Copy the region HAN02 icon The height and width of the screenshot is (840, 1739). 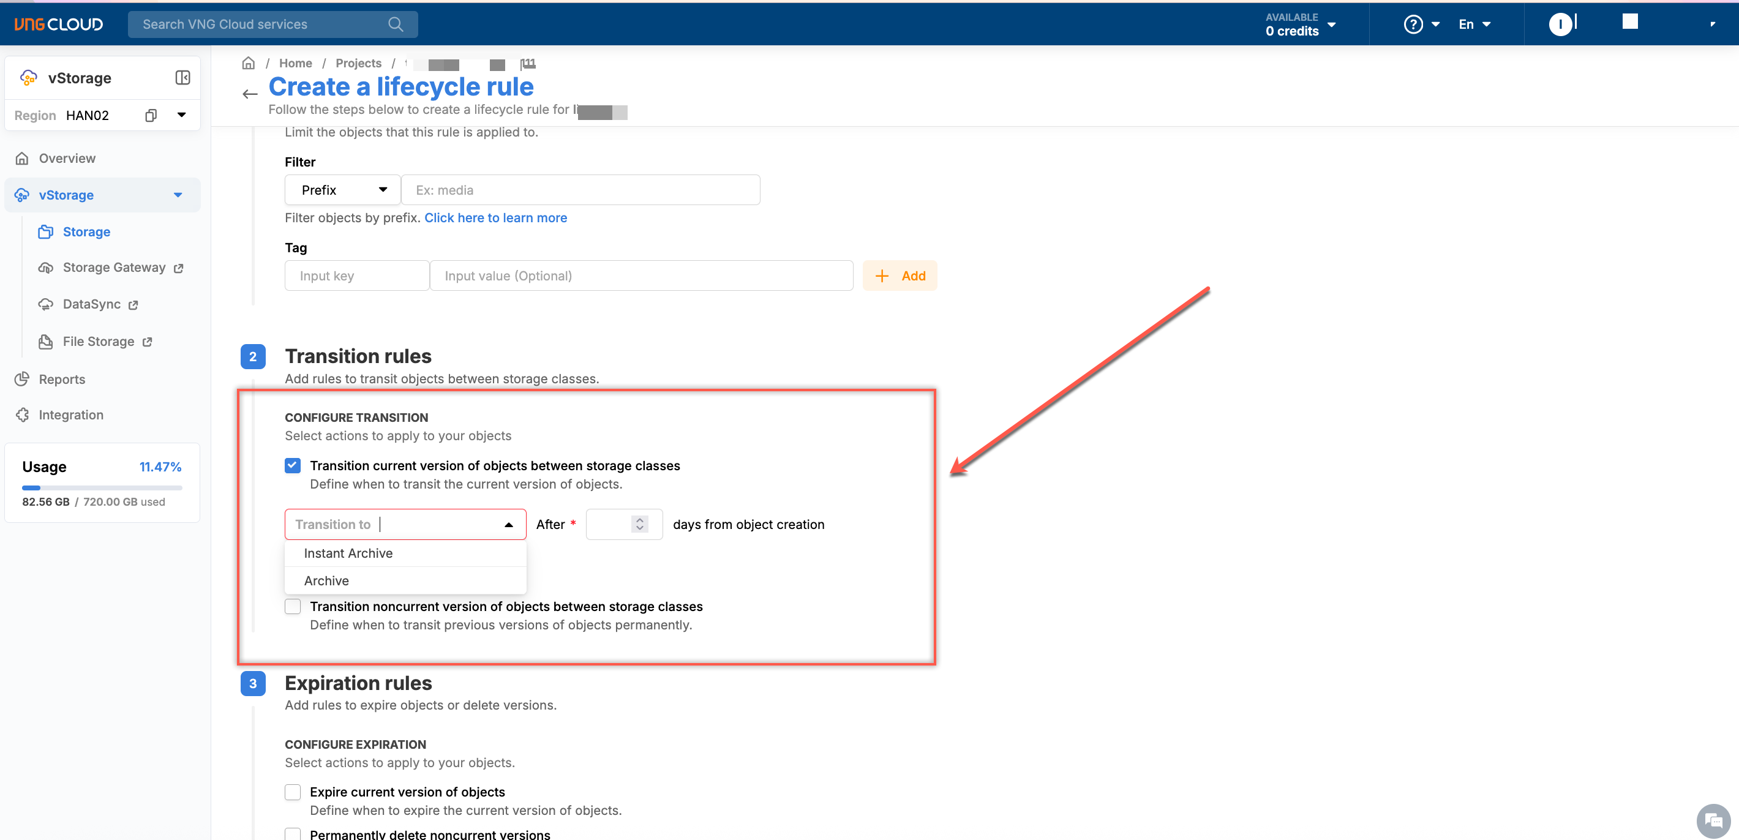tap(151, 114)
